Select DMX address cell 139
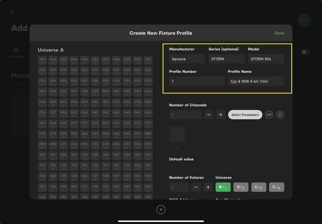322x224 pixels. 106,187
